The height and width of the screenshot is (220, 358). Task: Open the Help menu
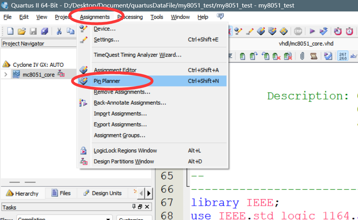[203, 17]
